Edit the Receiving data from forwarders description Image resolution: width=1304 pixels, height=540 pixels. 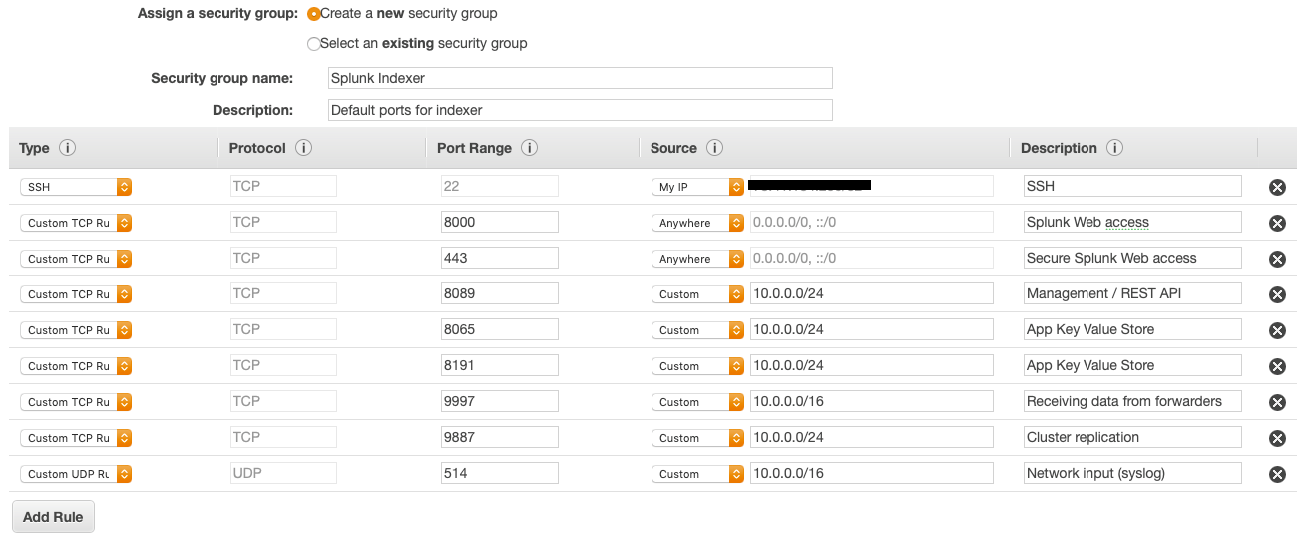point(1132,401)
